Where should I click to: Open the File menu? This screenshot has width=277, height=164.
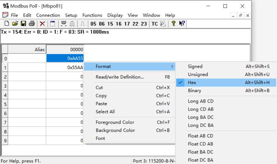tap(14, 15)
